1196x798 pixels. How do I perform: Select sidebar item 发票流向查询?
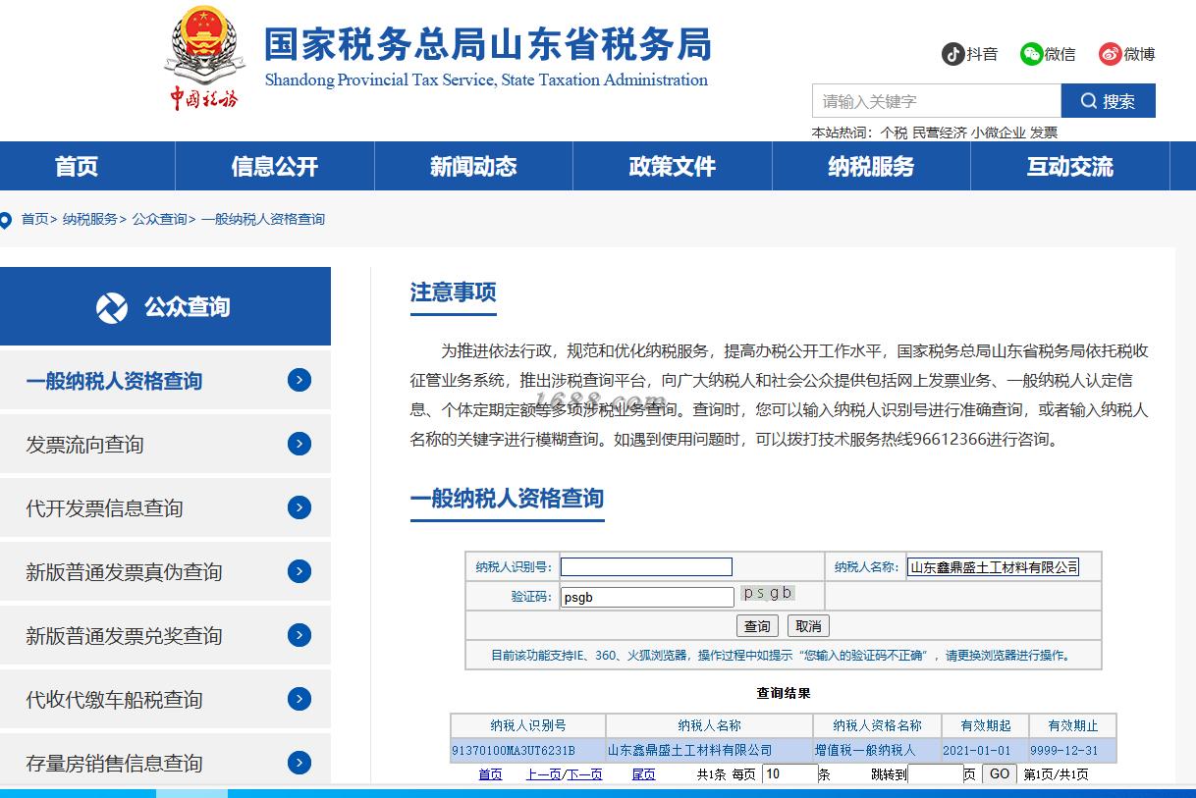pyautogui.click(x=165, y=445)
